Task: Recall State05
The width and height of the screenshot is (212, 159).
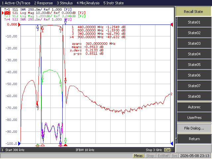Action: tap(194, 65)
